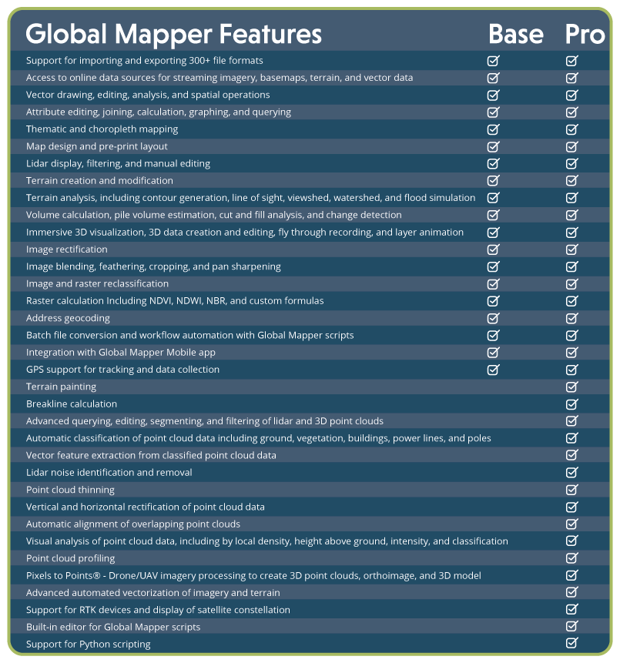620x663 pixels.
Task: Click text 'Advanced automated vectorization of imagery and terrain'
Action: click(x=153, y=593)
